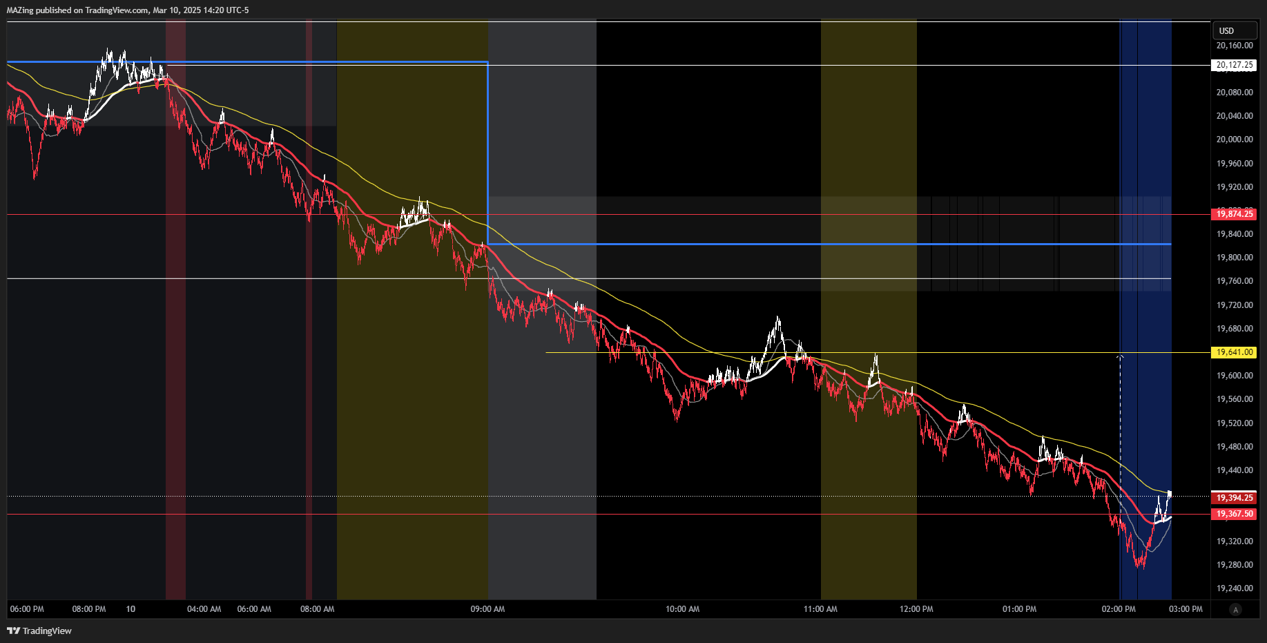Click the 02:00 PM time axis label

tap(1119, 609)
